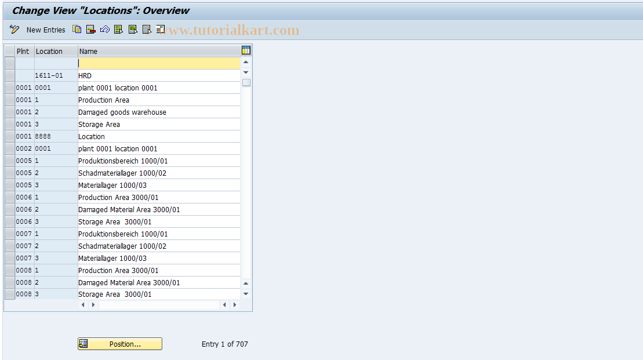643x360 pixels.
Task: Open table column configuration icon
Action: (245, 50)
